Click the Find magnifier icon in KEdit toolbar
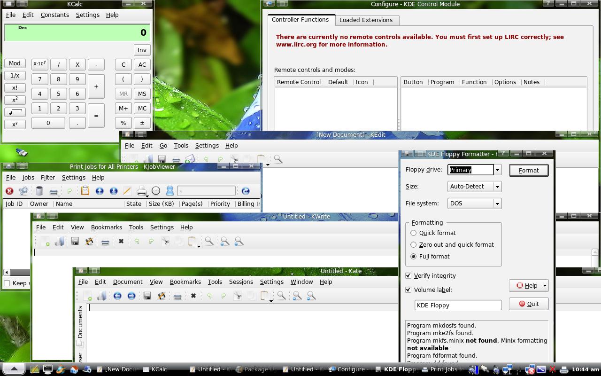This screenshot has width=601, height=376. coord(278,159)
